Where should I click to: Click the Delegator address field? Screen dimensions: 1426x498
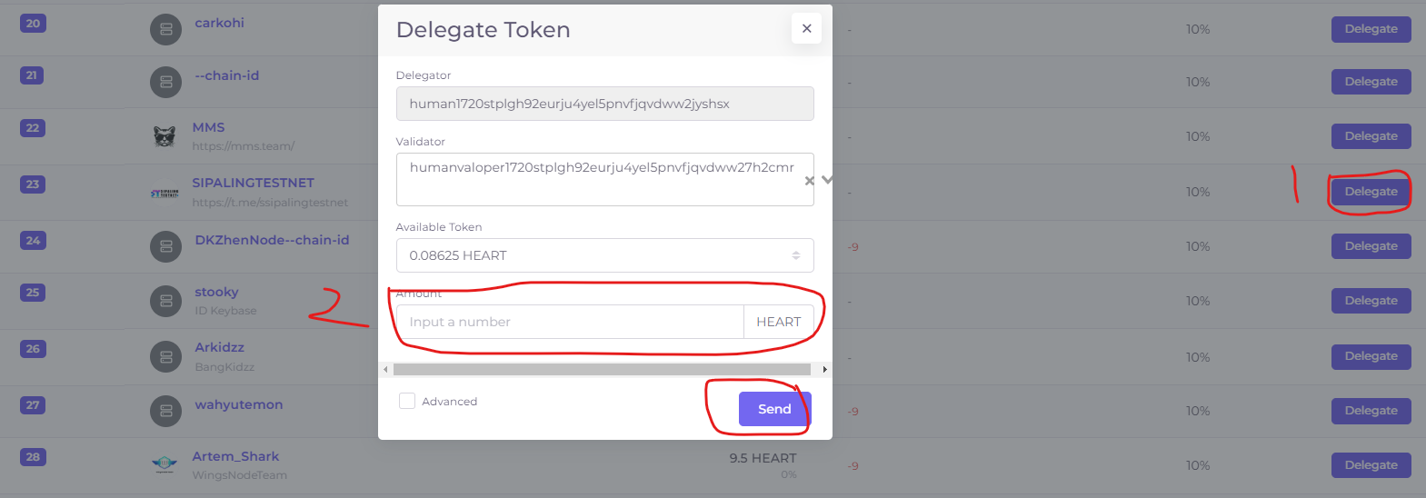coord(604,104)
